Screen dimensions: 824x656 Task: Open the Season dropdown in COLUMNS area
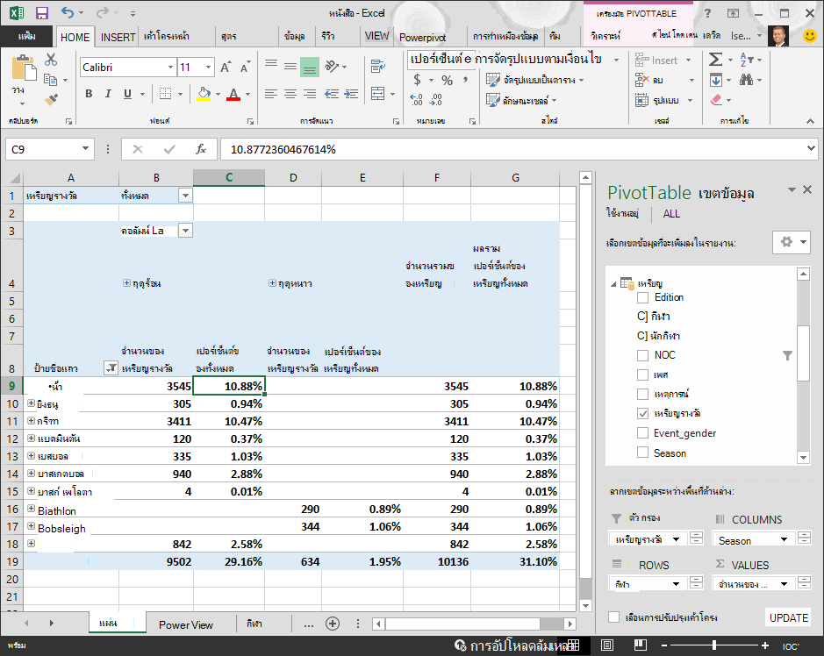click(x=784, y=540)
